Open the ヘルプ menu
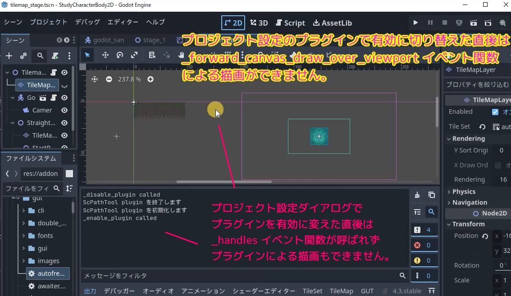 pyautogui.click(x=155, y=22)
